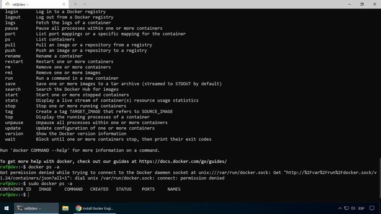381x214 pixels.
Task: Click the 'push' command text
Action: 10,51
